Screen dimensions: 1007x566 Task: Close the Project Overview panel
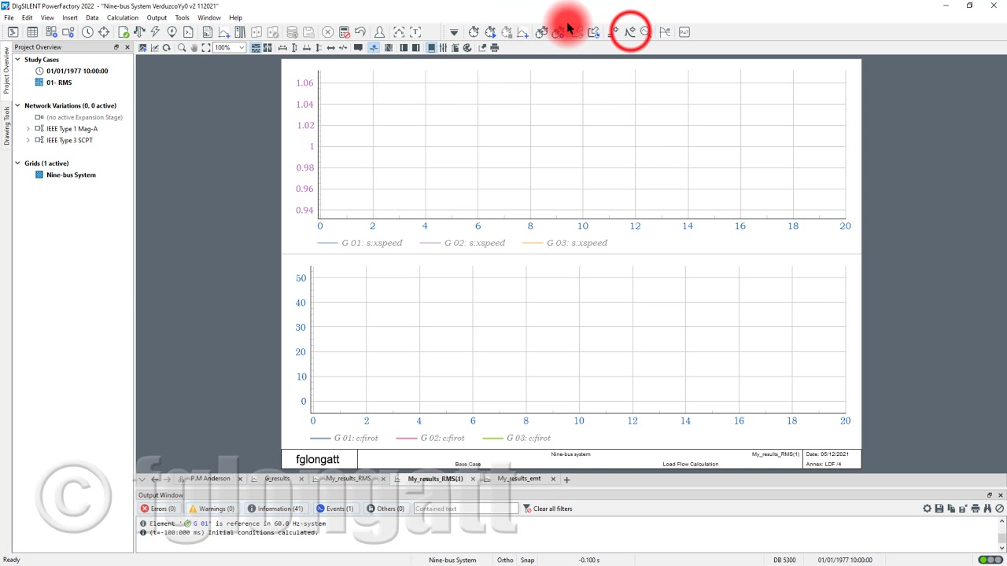(127, 47)
